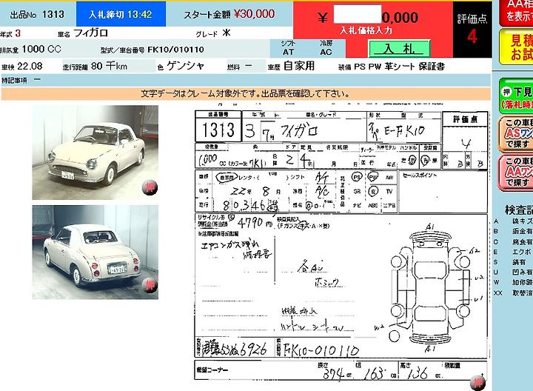Click the yellow 見積お試し button
Viewport: 533px width, 391px height.
[517, 47]
